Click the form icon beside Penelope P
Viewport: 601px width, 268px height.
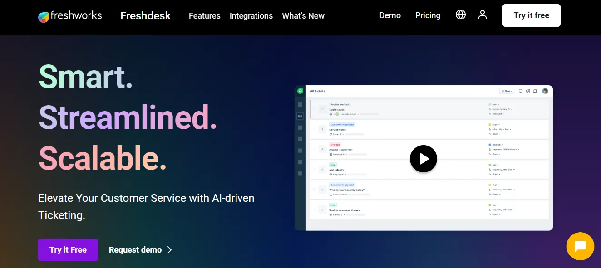[331, 154]
